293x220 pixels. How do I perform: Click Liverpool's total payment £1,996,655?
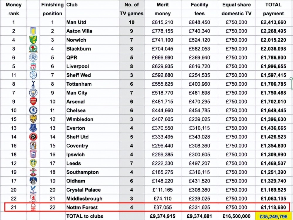click(x=273, y=67)
